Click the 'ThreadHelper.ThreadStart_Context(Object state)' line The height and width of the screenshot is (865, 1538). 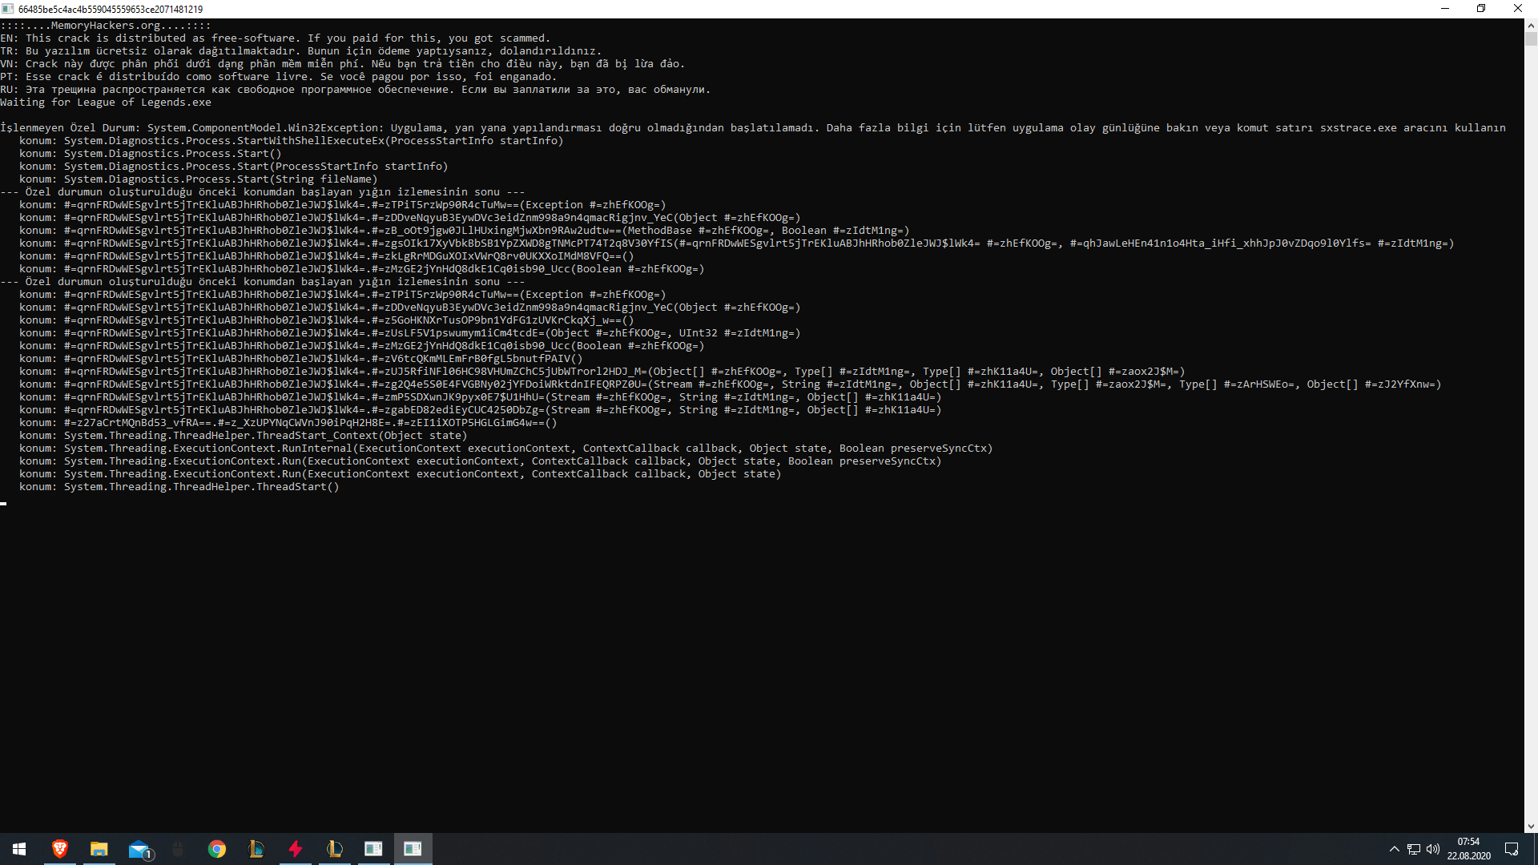coord(244,436)
